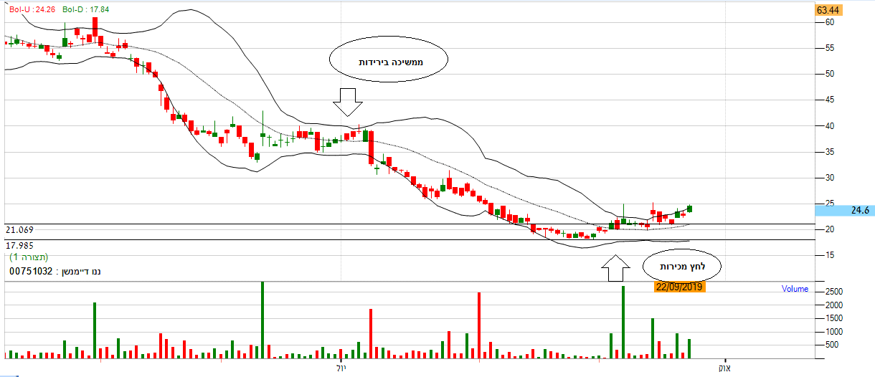This screenshot has width=875, height=377.
Task: Click the green '(תצורה 1)' configuration label
Action: click(29, 256)
